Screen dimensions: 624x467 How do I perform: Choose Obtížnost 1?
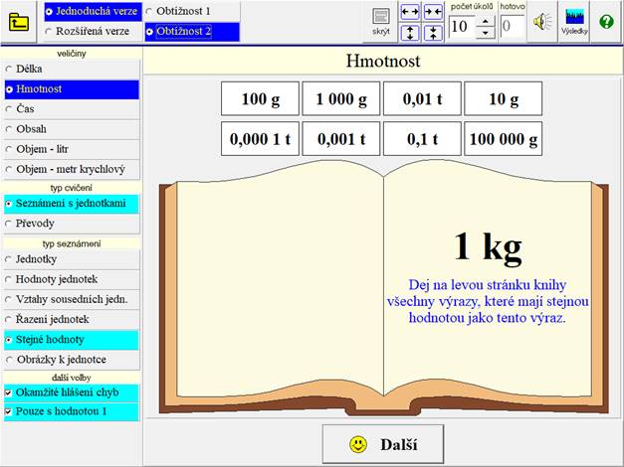click(192, 11)
